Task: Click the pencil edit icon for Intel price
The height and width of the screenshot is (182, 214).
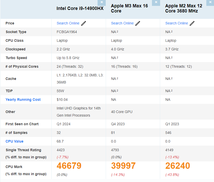Action: pyautogui.click(x=84, y=23)
